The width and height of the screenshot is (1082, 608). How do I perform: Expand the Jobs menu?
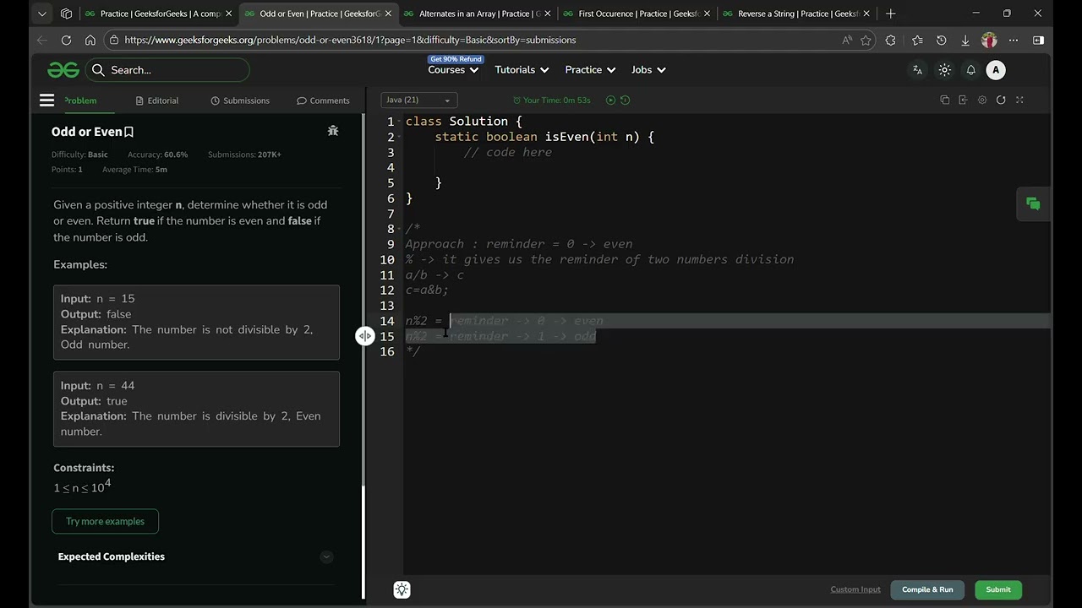(648, 70)
